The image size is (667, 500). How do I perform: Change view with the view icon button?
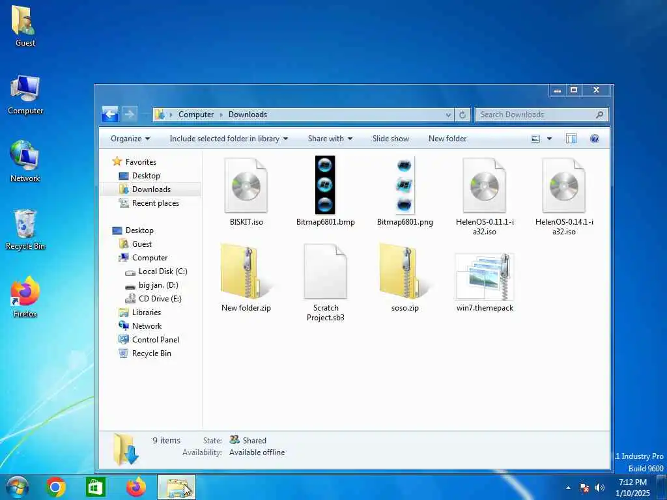[x=535, y=139]
